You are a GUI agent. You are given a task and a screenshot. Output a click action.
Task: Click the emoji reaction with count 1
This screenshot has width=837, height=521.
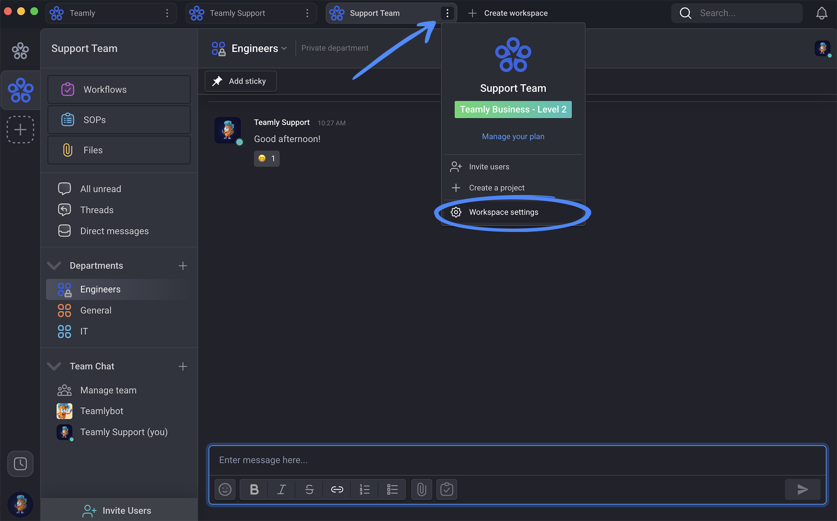tap(267, 159)
